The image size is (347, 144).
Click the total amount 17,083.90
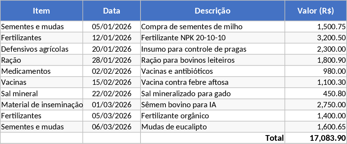click(328, 138)
